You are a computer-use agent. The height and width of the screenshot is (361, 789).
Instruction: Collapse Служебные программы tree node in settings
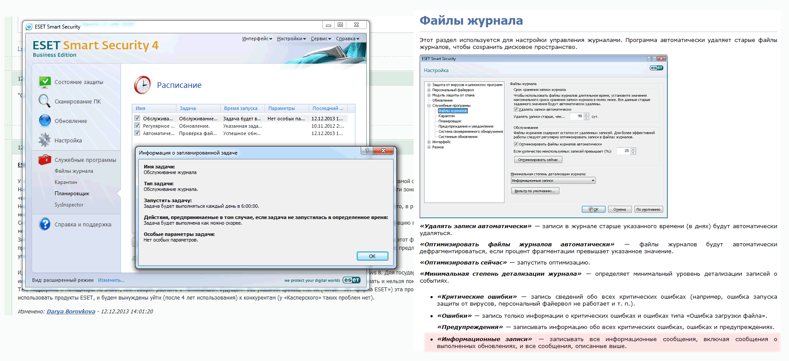coord(429,106)
